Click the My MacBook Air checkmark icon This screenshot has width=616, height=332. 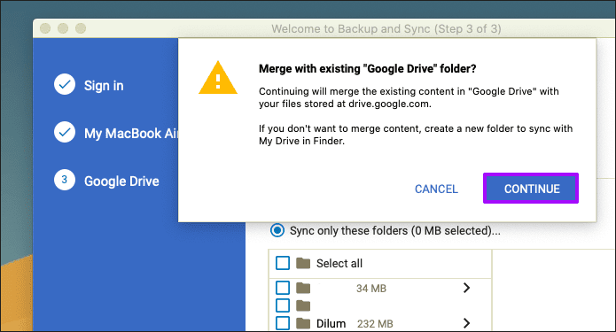point(65,132)
